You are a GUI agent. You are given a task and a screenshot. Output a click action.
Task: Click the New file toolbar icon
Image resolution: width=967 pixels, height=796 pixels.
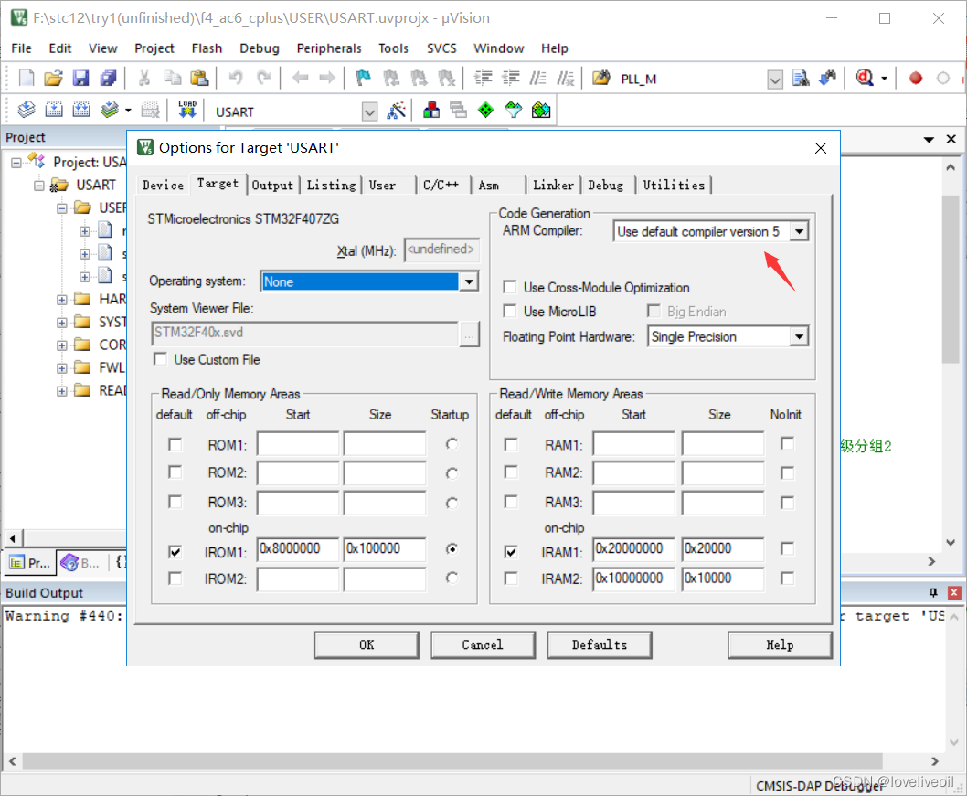pos(27,79)
